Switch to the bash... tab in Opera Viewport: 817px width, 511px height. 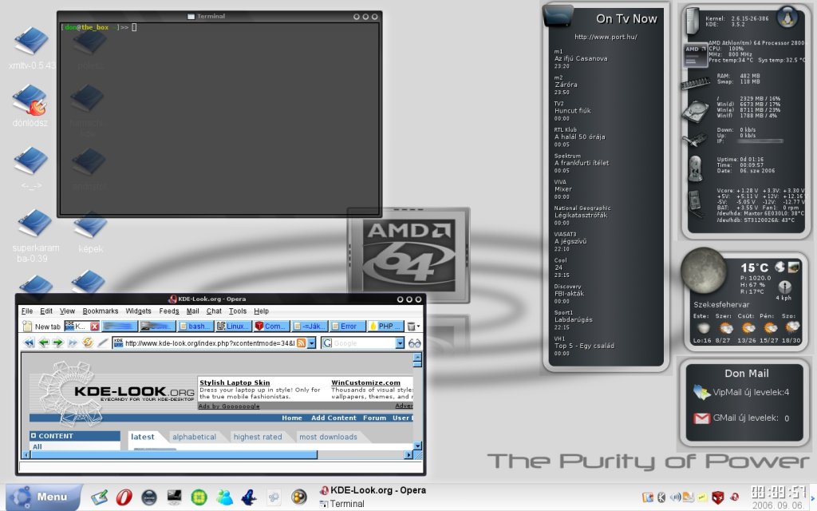pos(195,327)
